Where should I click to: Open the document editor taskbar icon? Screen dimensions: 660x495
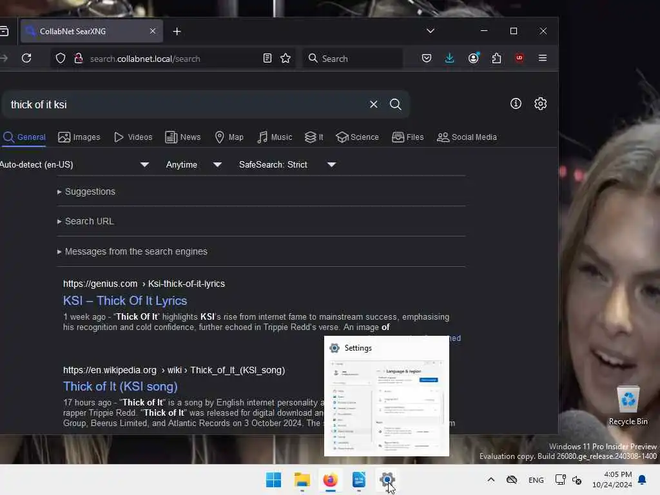(358, 480)
